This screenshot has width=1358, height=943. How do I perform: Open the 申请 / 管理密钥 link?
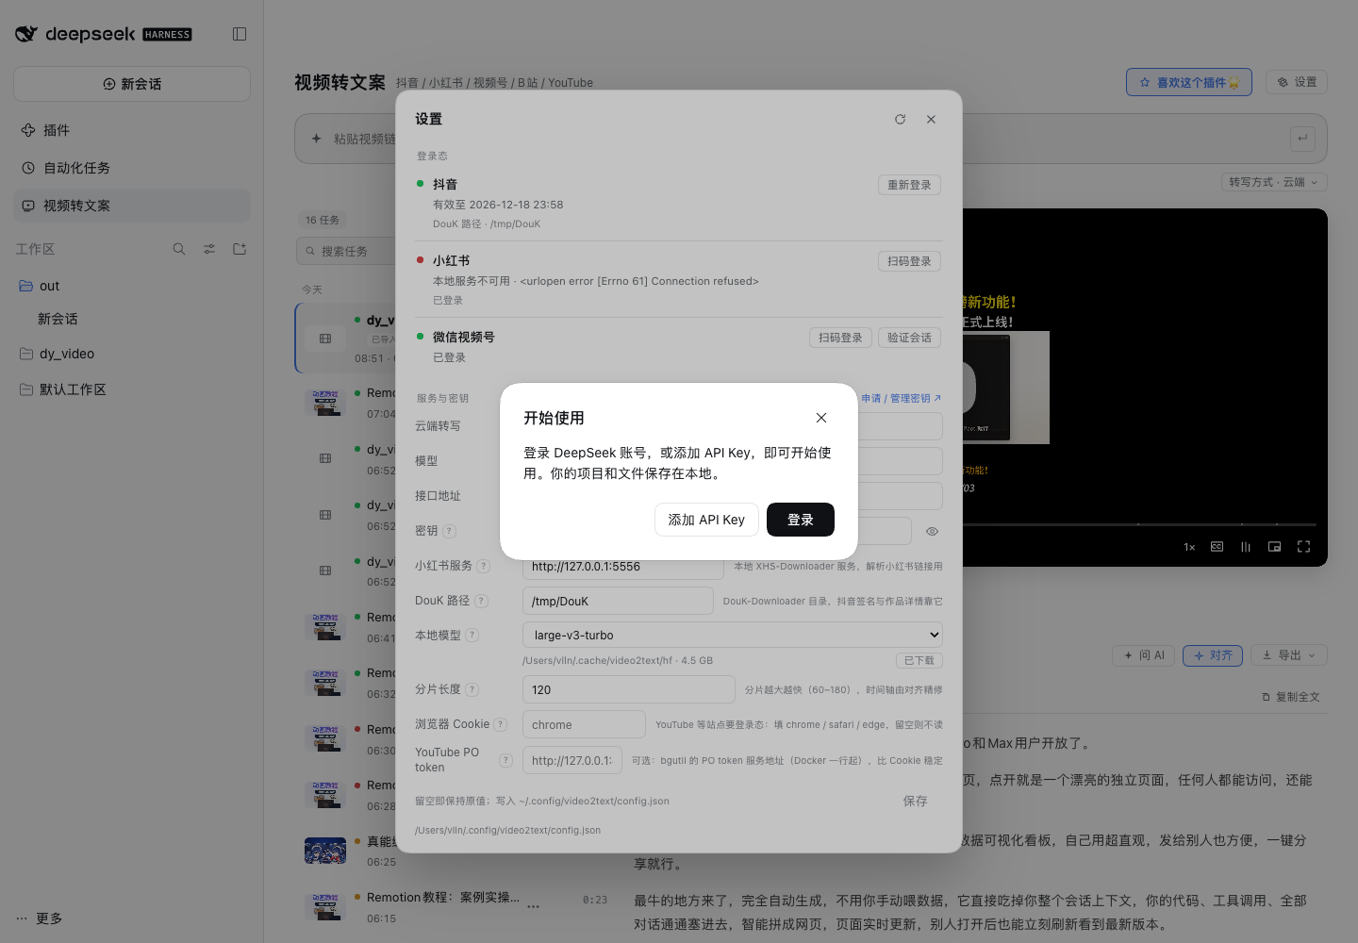coord(901,398)
